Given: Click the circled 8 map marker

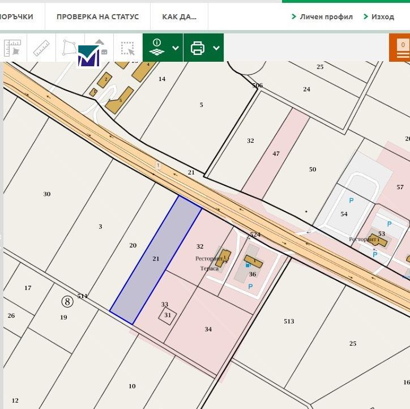Looking at the screenshot, I should point(67,301).
